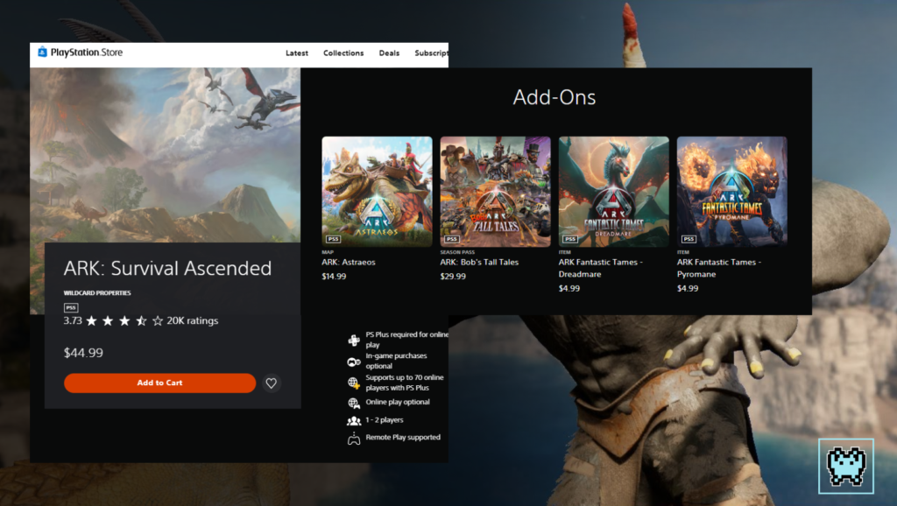Open the Deals menu item

tap(389, 53)
